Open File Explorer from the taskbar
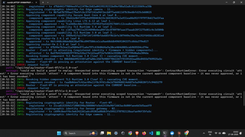Viewport: 245px width, 137px height. pos(109,133)
